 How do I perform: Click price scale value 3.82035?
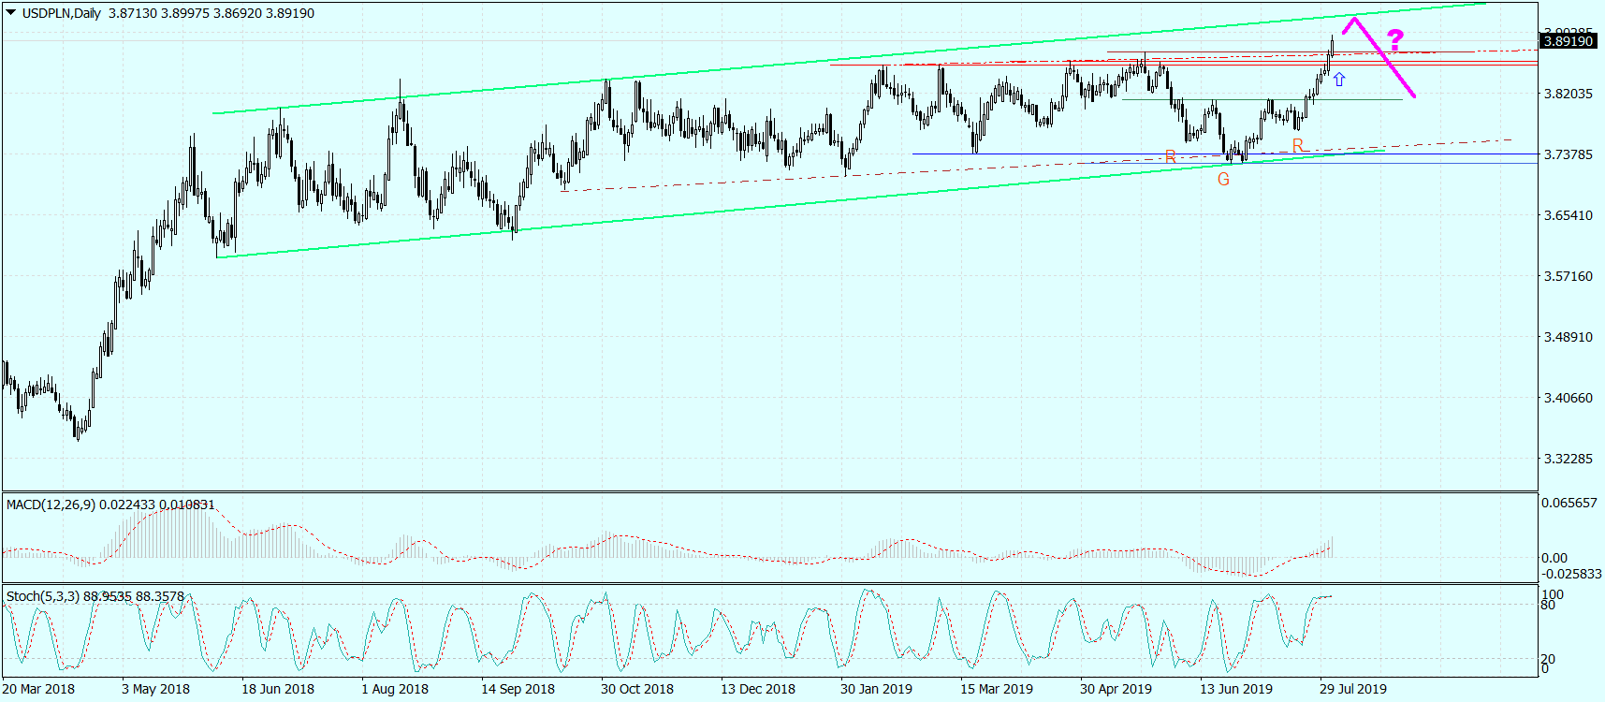pos(1569,94)
